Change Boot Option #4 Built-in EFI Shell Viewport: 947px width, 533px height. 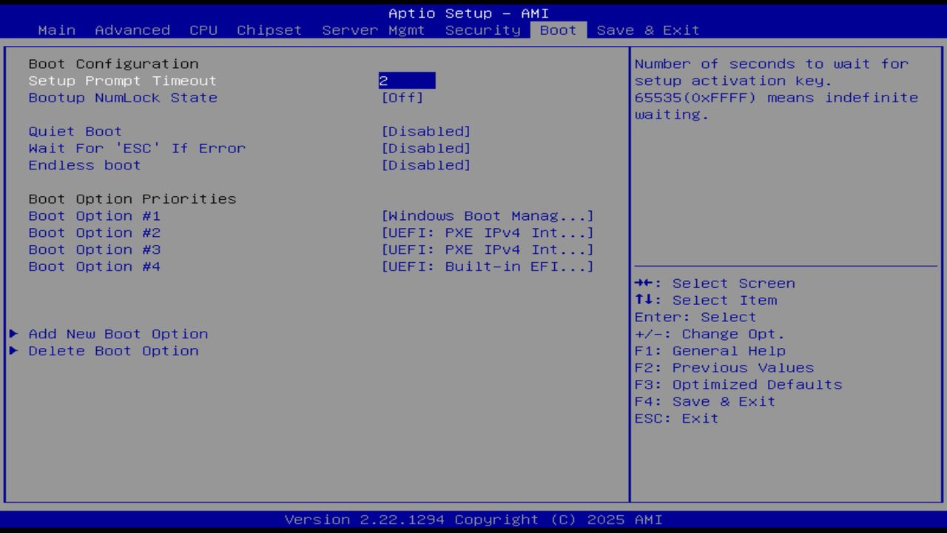click(x=488, y=266)
